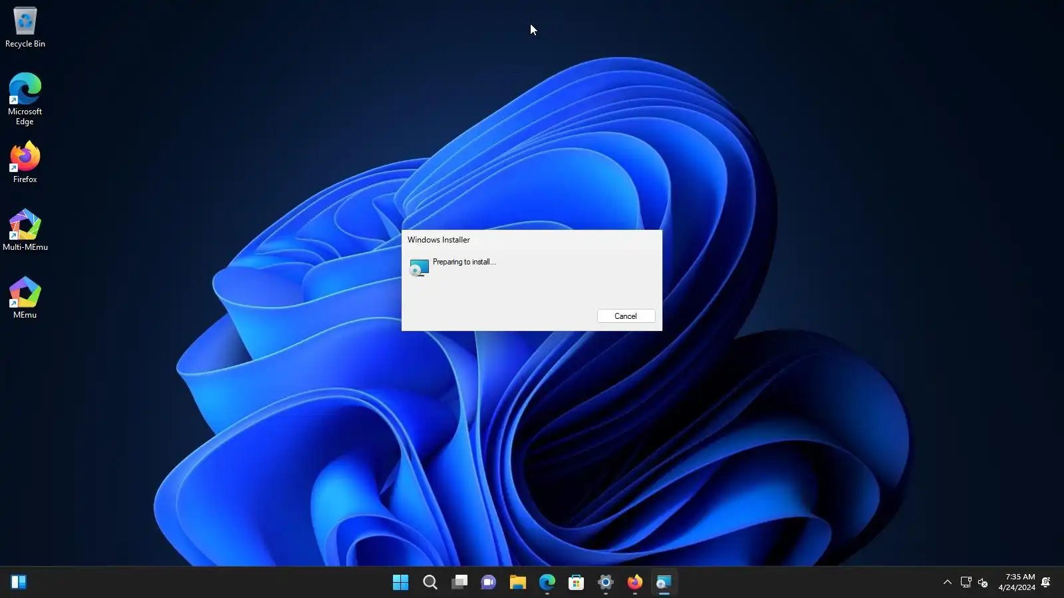Open Microsoft Store from the taskbar
Screen dimensions: 1064x598
pyautogui.click(x=577, y=583)
